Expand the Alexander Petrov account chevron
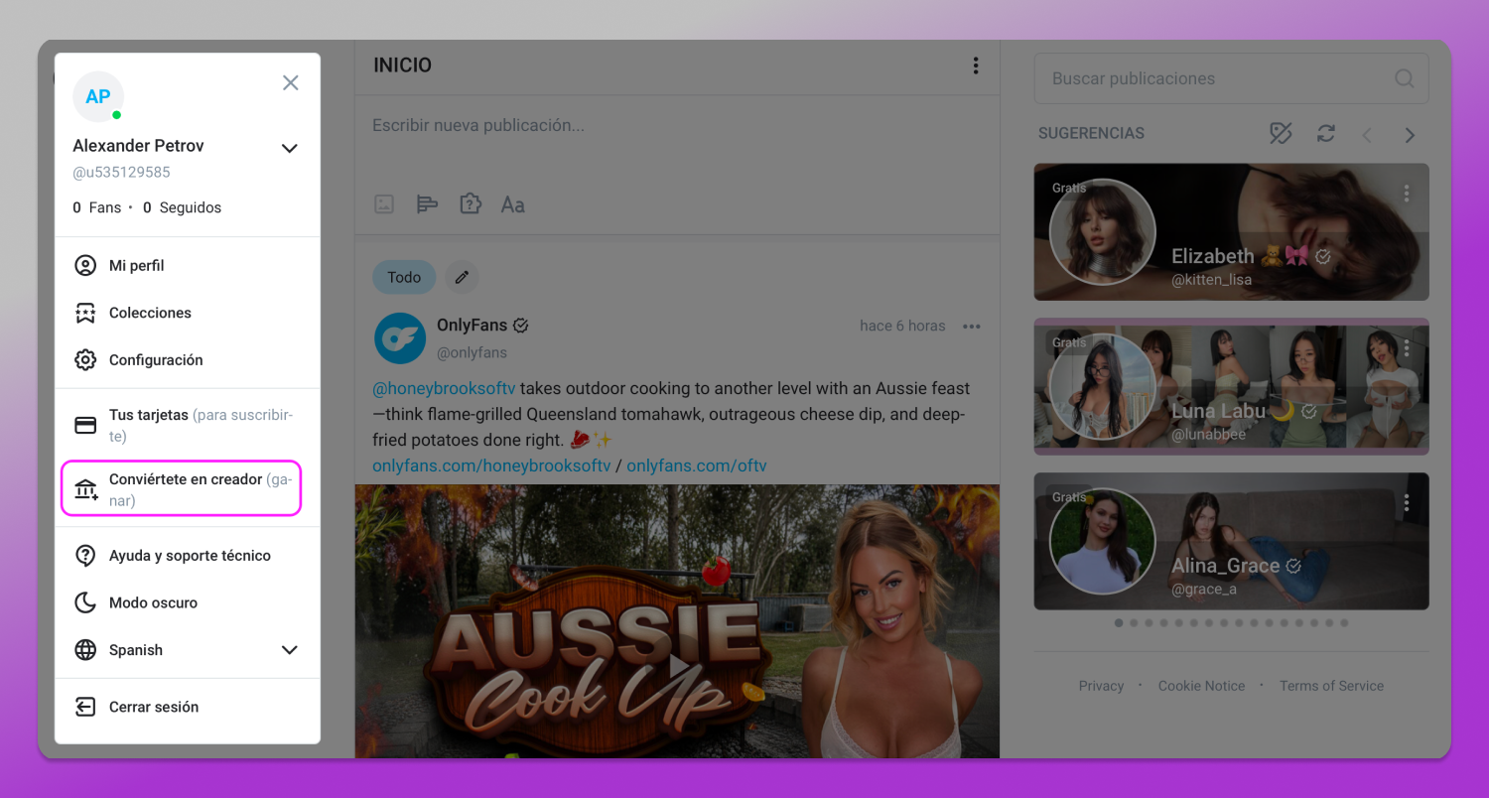 (289, 148)
